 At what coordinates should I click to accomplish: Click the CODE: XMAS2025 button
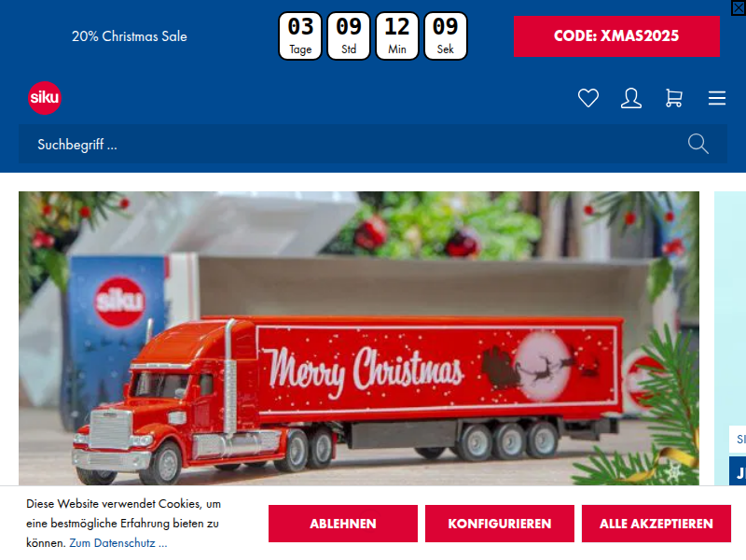[x=616, y=36]
